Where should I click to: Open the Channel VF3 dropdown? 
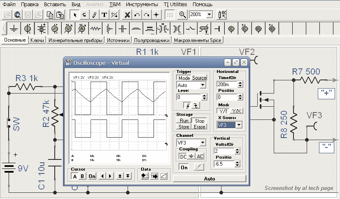[x=202, y=143]
